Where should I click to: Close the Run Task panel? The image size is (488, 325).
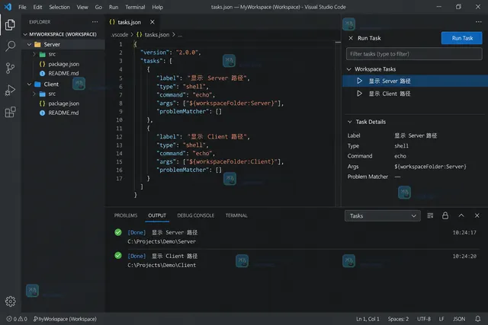point(351,38)
